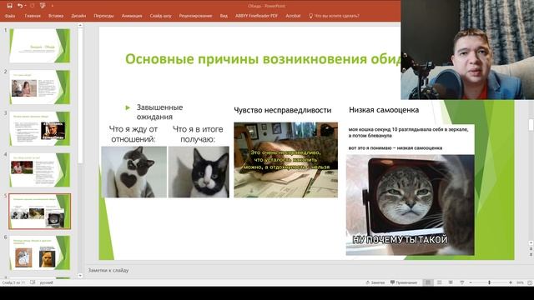534x300 pixels.
Task: Select slide 3 thumbnail
Action: click(x=39, y=128)
